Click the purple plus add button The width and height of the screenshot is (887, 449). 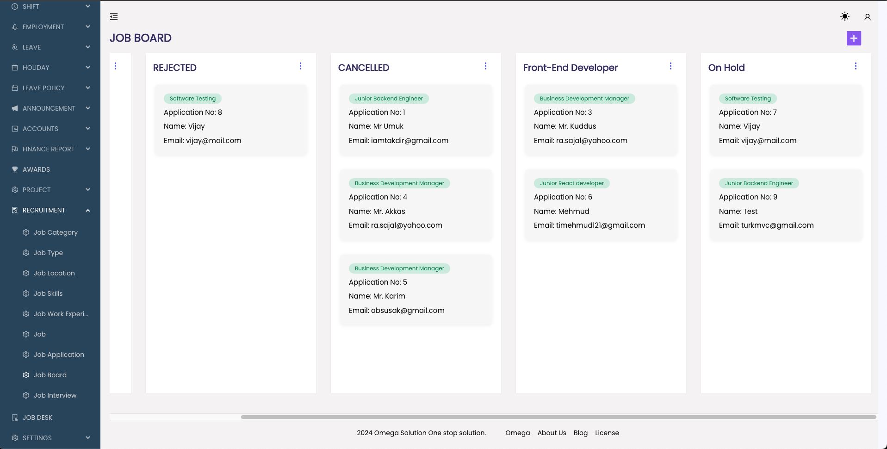(x=853, y=38)
